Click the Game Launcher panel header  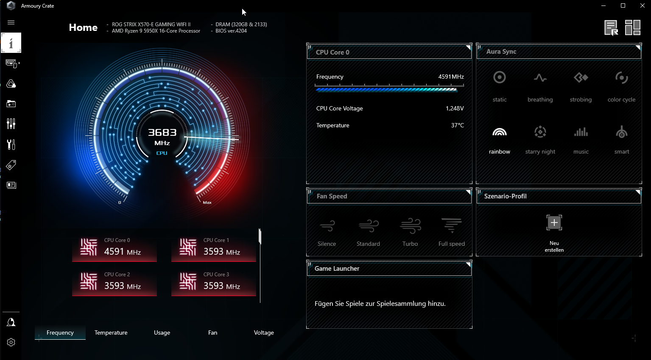[389, 269]
